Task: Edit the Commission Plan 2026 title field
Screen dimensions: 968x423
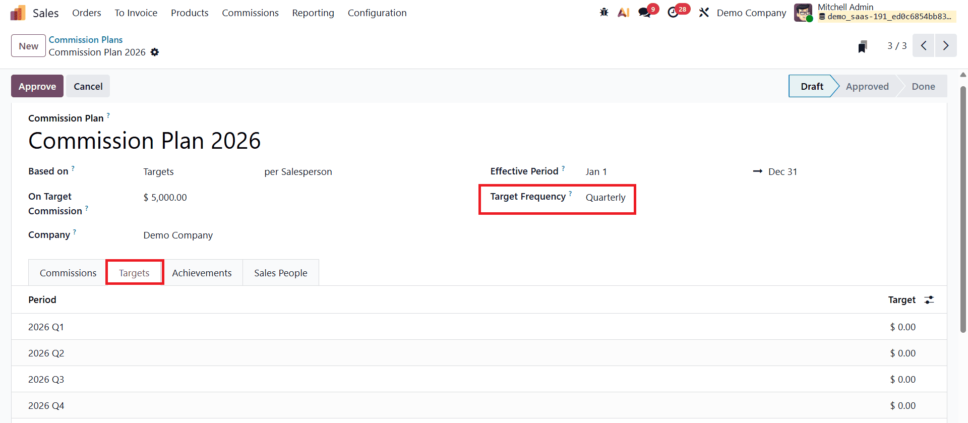Action: [x=145, y=141]
